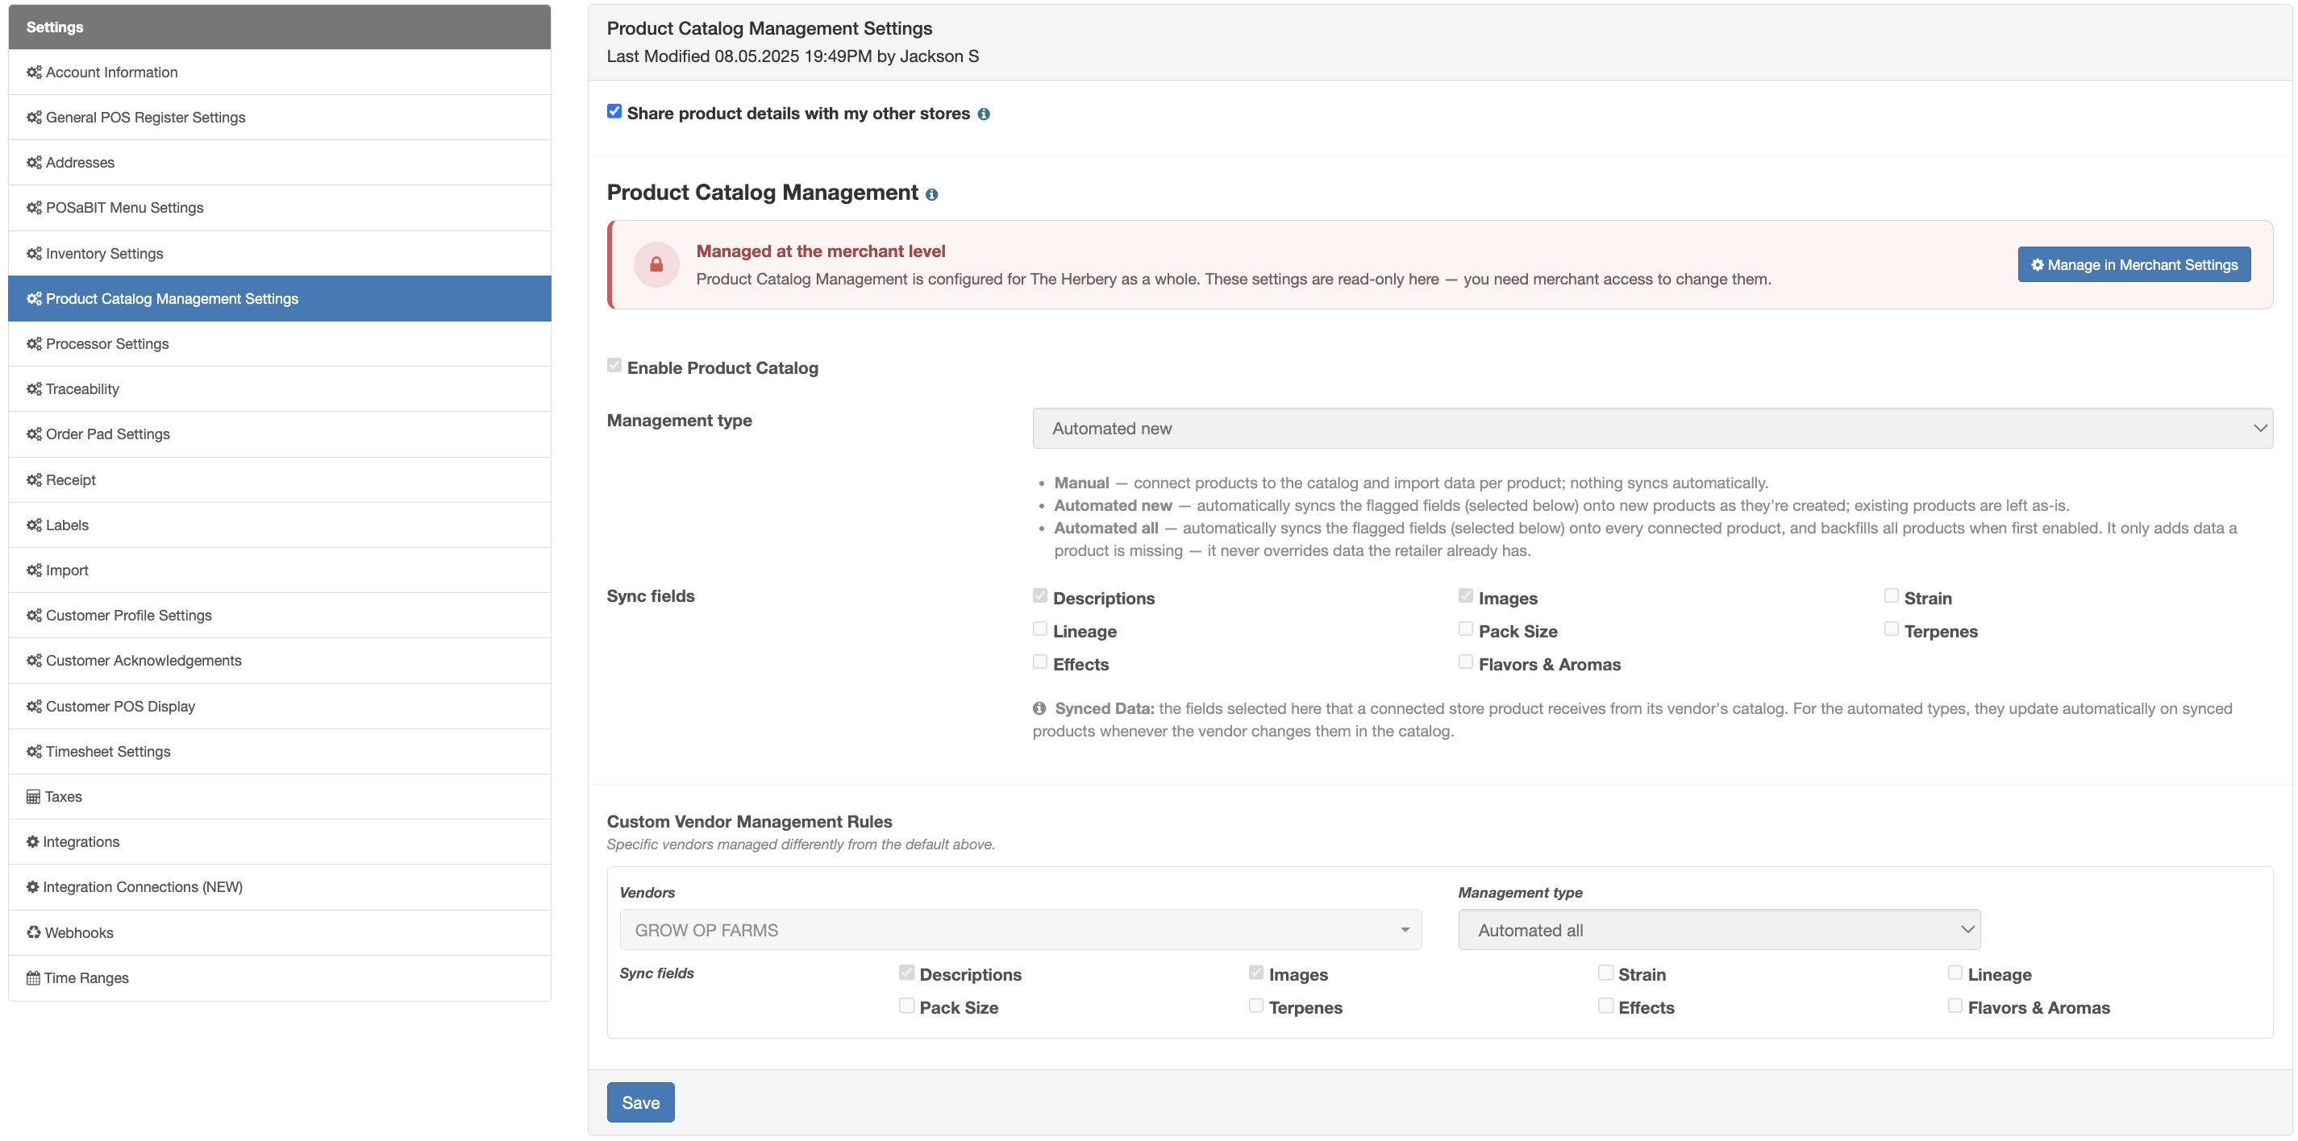Open Customer Profile Settings

(x=279, y=615)
